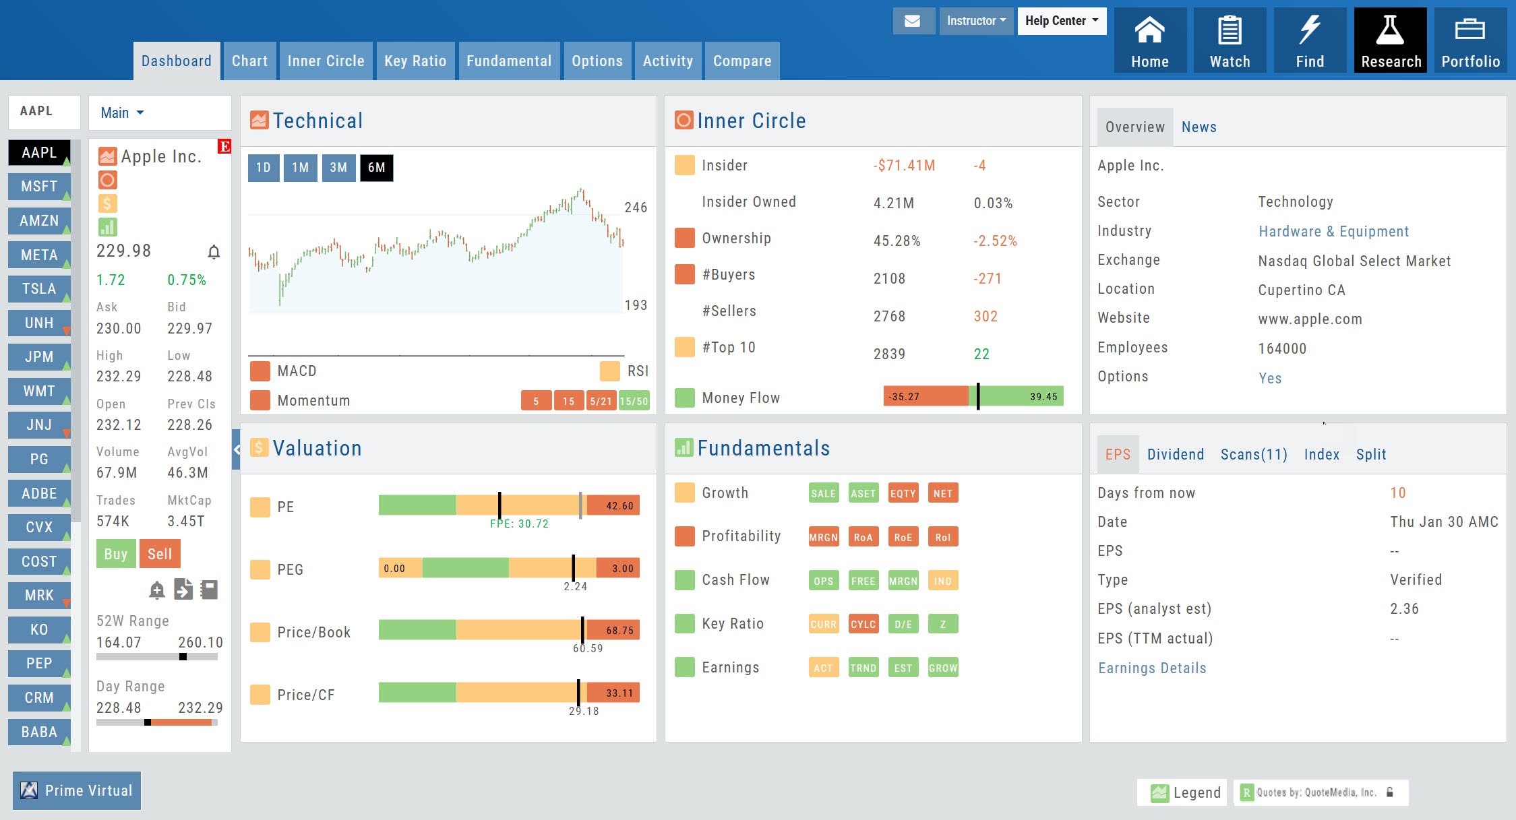Click the Inner Circle panel header icon
Image resolution: width=1516 pixels, height=820 pixels.
(x=684, y=121)
